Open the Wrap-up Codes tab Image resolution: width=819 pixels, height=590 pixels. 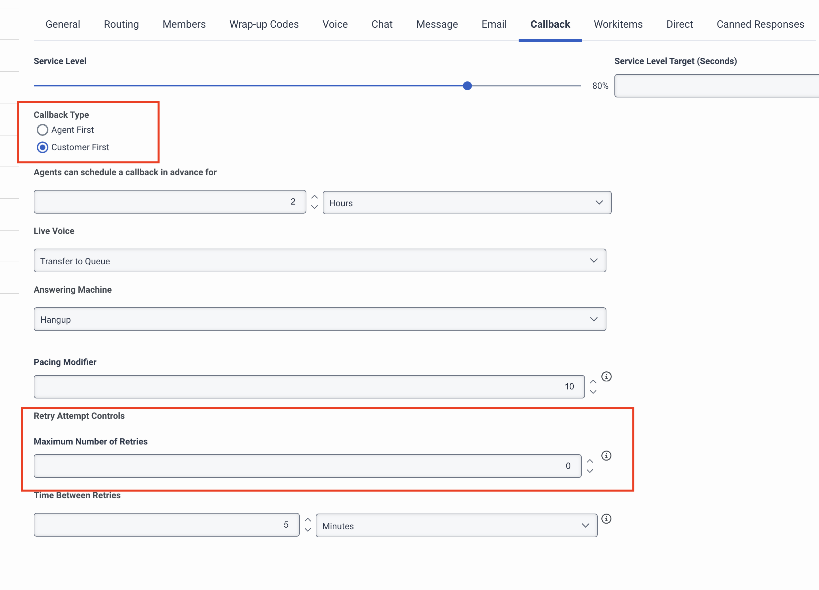pyautogui.click(x=264, y=24)
